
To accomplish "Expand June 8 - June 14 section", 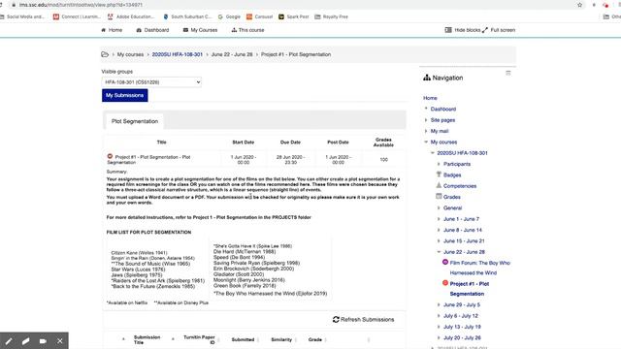I will [x=439, y=230].
